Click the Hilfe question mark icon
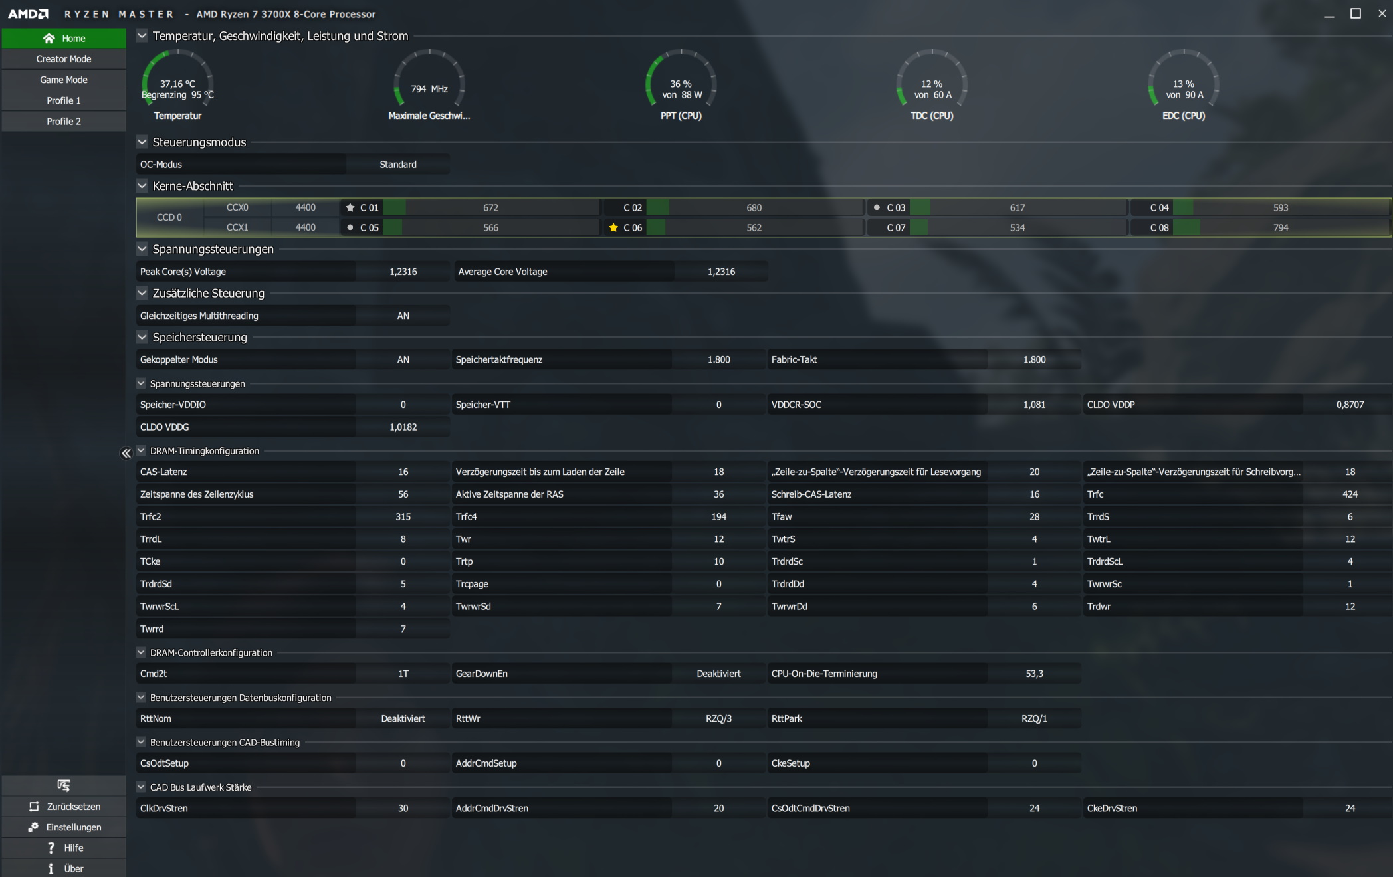Image resolution: width=1393 pixels, height=877 pixels. tap(51, 848)
